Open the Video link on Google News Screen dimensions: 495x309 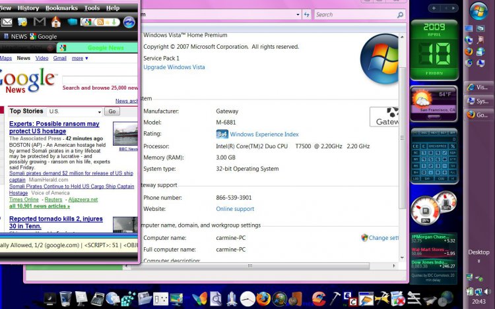click(42, 58)
